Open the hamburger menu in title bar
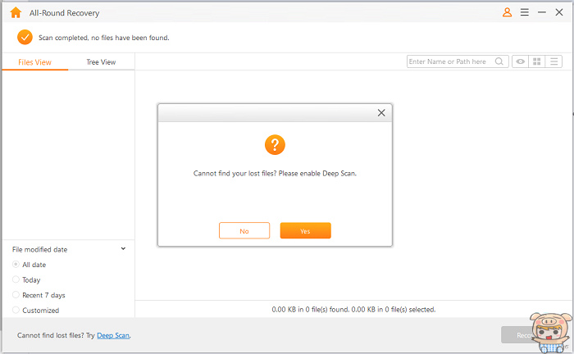This screenshot has width=574, height=354. 524,12
